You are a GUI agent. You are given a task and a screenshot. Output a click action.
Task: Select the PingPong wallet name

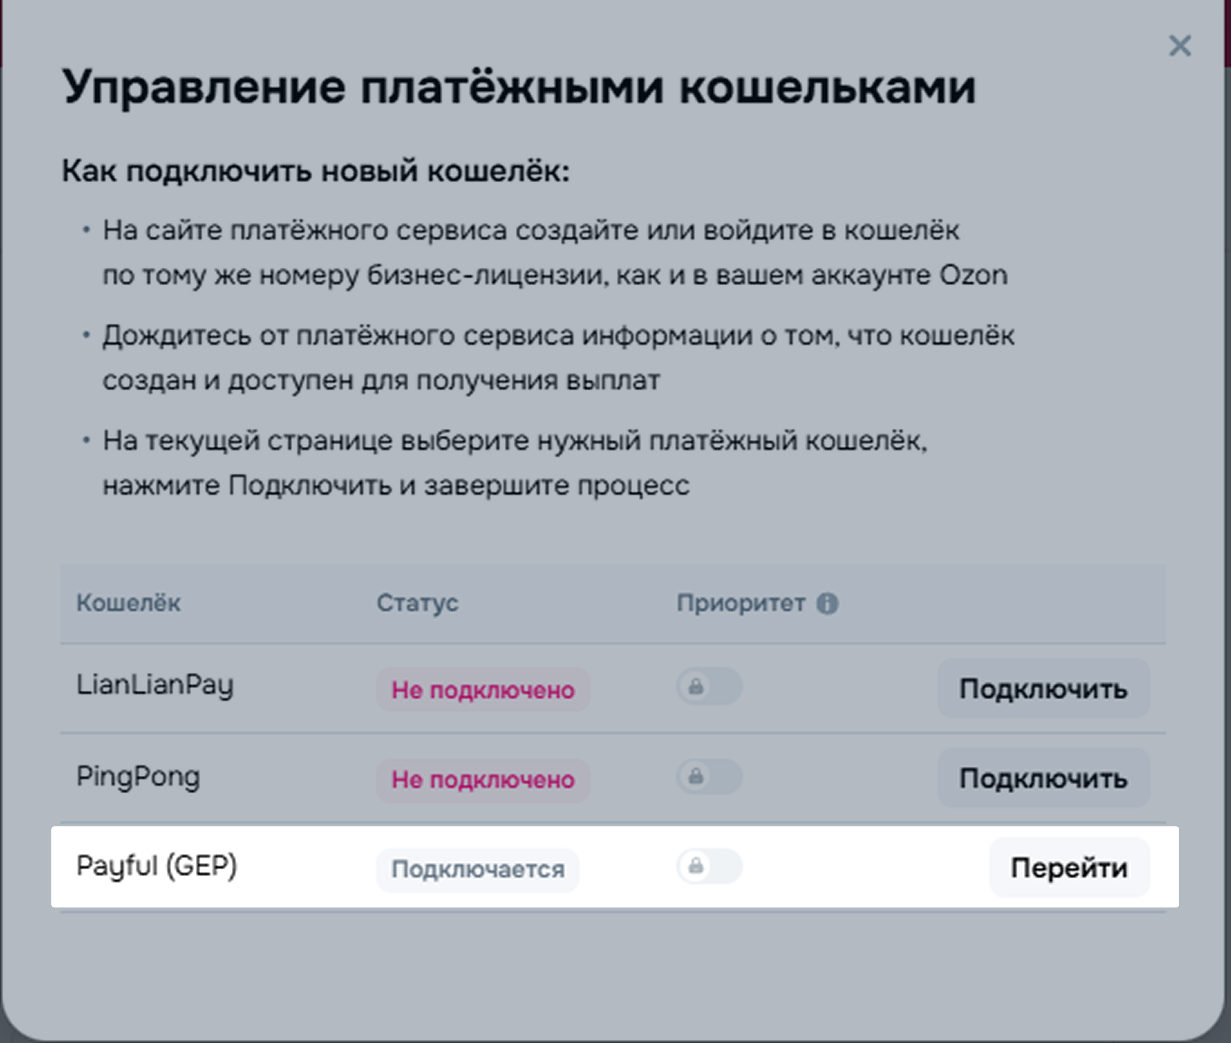click(x=138, y=776)
